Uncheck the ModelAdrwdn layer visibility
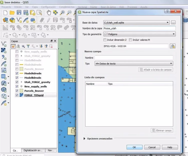Viewport: 188px width, 156px height. point(17,73)
